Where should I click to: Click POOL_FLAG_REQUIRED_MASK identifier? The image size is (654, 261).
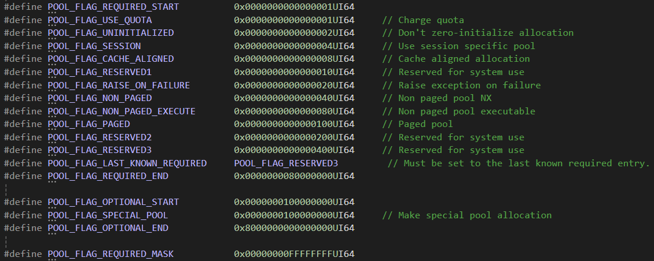(111, 254)
